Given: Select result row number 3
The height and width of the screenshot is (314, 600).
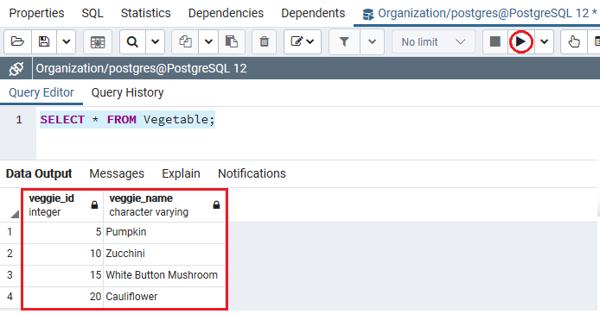Looking at the screenshot, I should pyautogui.click(x=10, y=275).
